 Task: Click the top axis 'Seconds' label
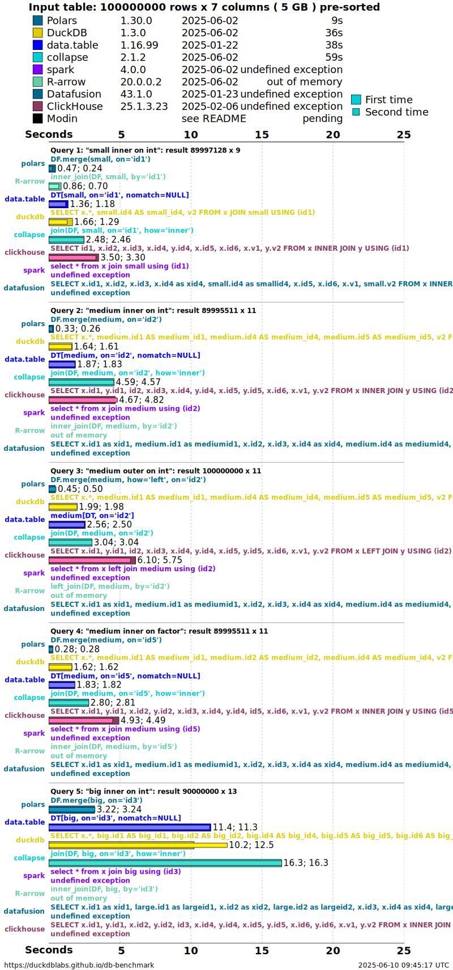tap(49, 134)
